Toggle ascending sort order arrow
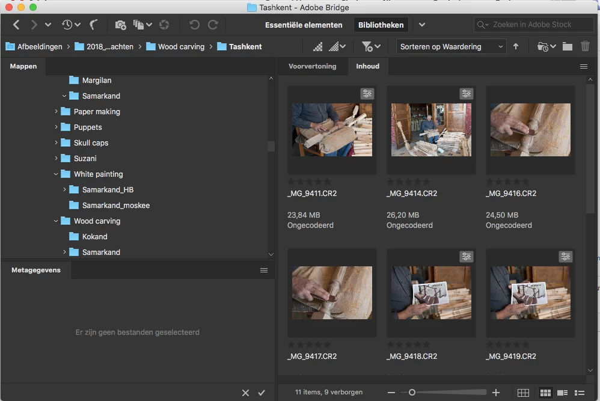 click(x=516, y=46)
